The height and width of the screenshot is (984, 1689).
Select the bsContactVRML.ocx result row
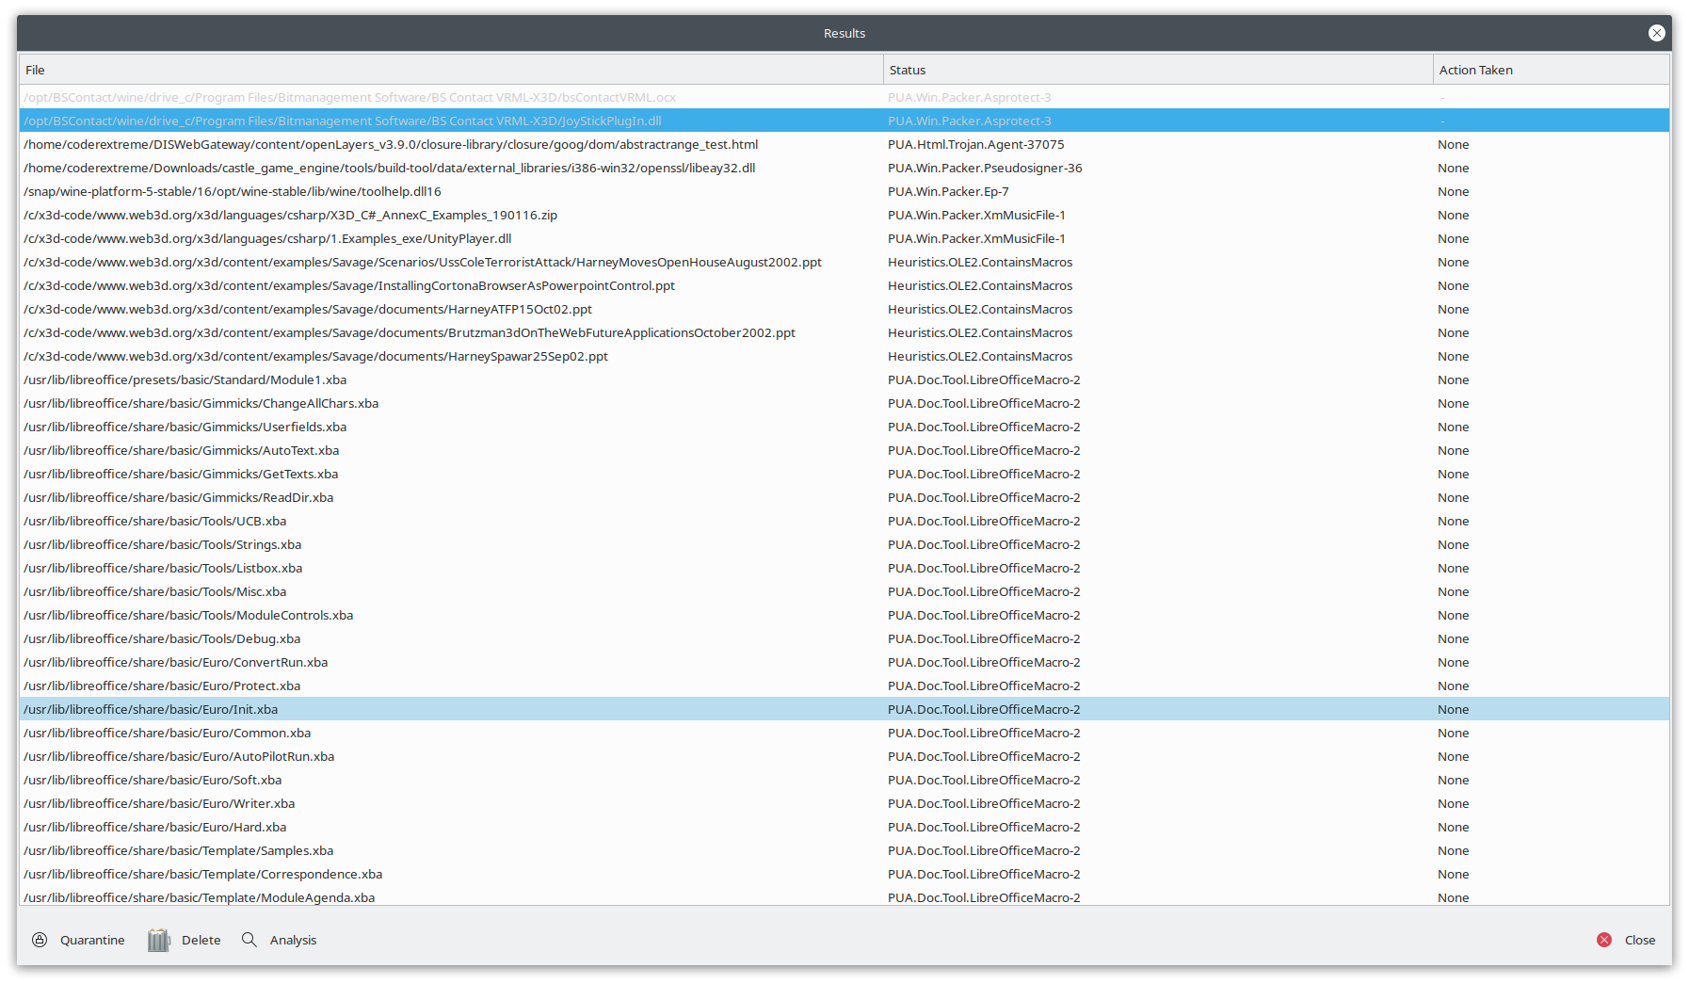pyautogui.click(x=350, y=97)
